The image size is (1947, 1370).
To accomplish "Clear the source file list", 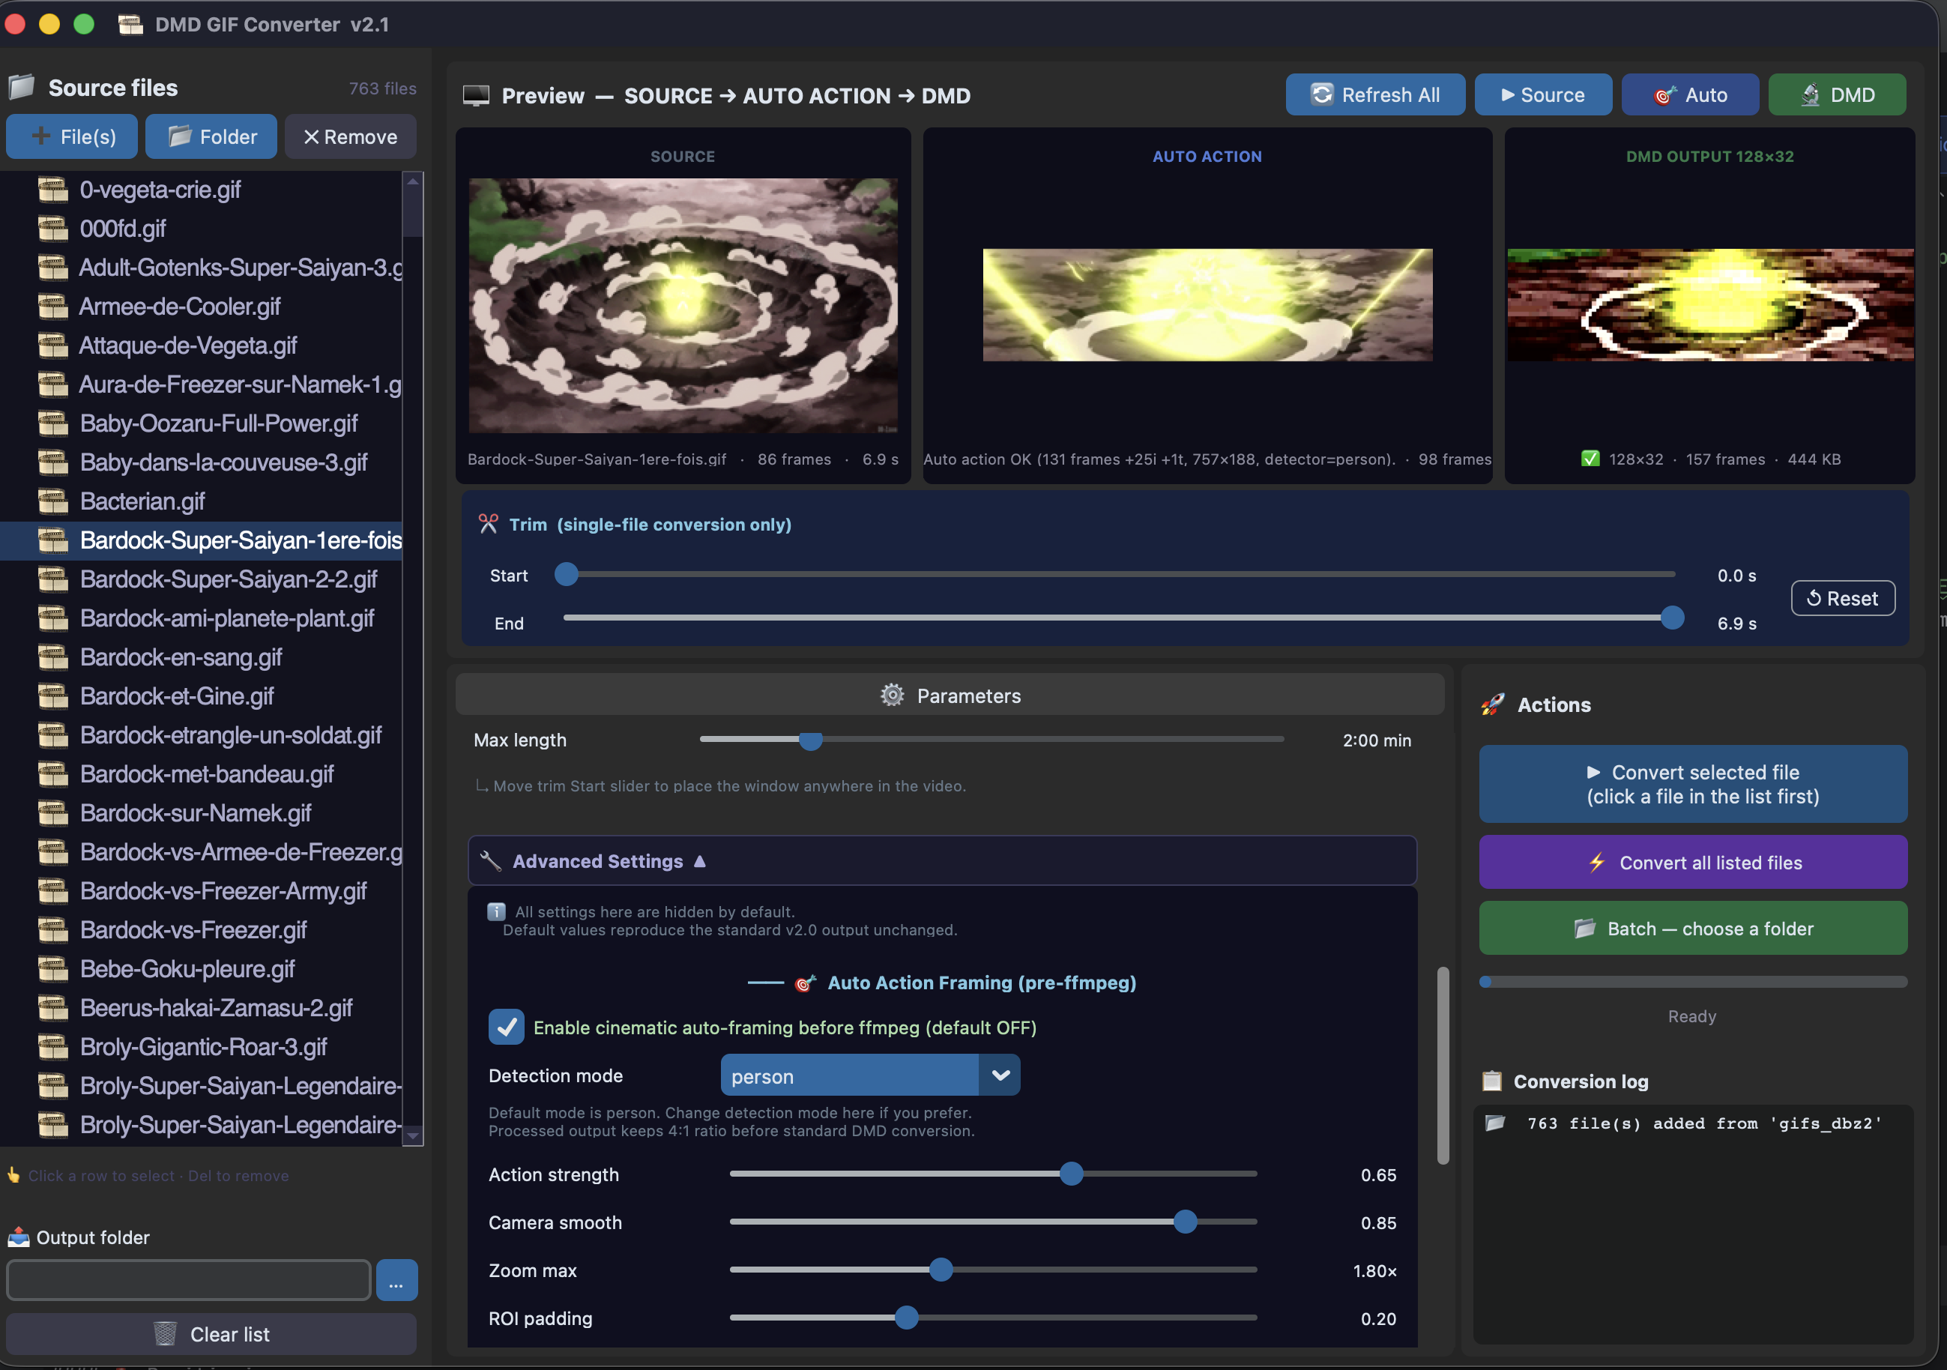I will pos(211,1334).
